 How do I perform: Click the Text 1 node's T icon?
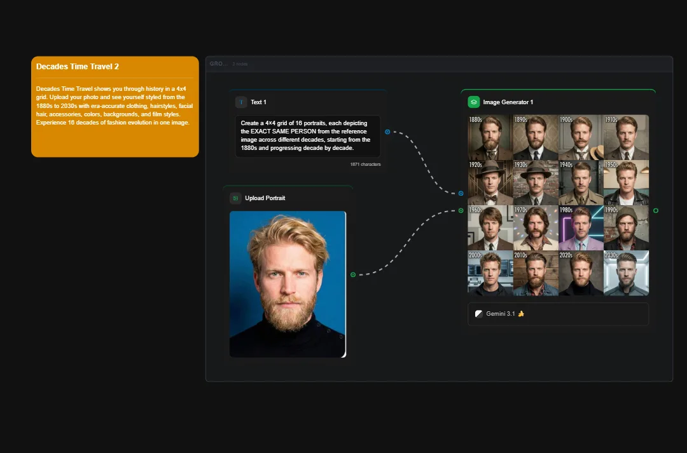240,102
